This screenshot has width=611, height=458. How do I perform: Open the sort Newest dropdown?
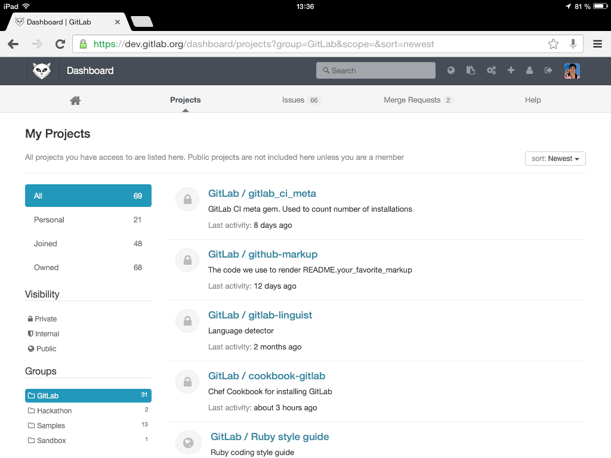(x=555, y=158)
